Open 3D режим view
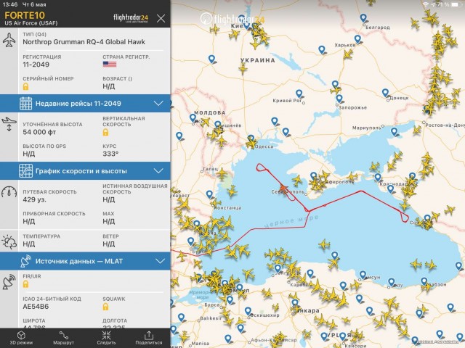 [x=21, y=338]
